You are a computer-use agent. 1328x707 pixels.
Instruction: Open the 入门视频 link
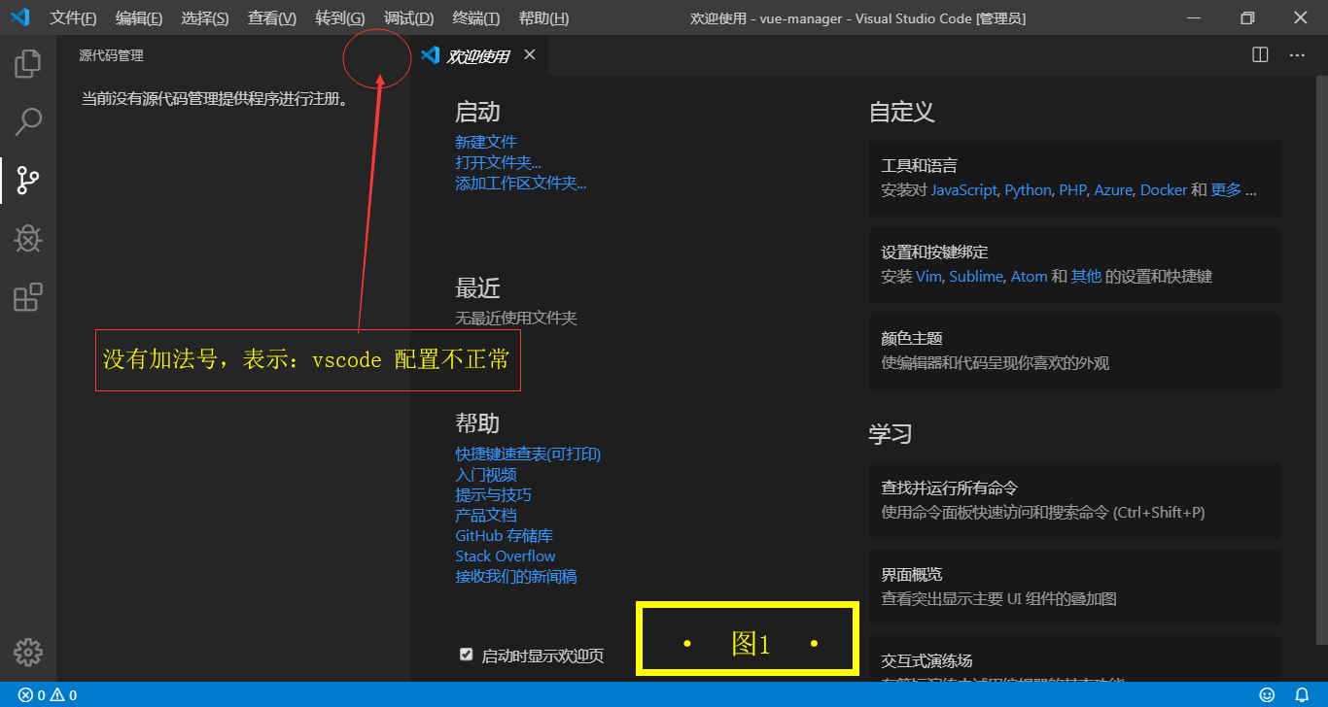[x=486, y=474]
